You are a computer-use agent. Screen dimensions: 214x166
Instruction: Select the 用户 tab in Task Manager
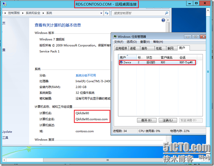(x=183, y=48)
